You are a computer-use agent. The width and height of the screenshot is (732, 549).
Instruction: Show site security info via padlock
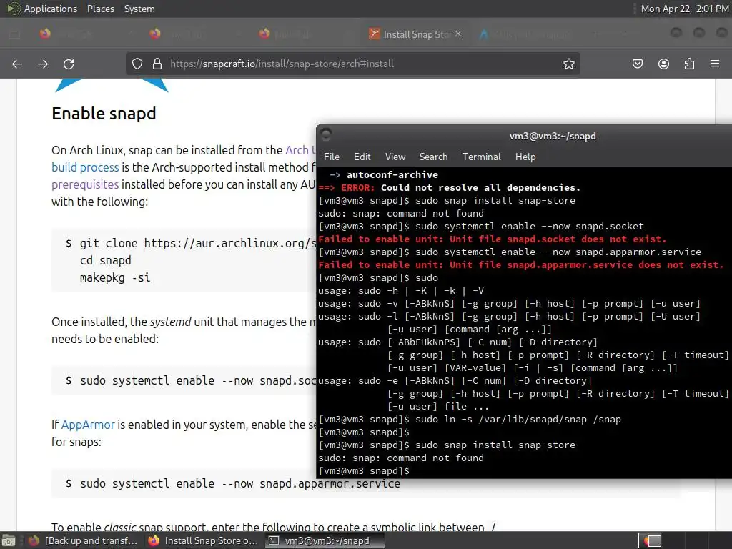(x=157, y=64)
